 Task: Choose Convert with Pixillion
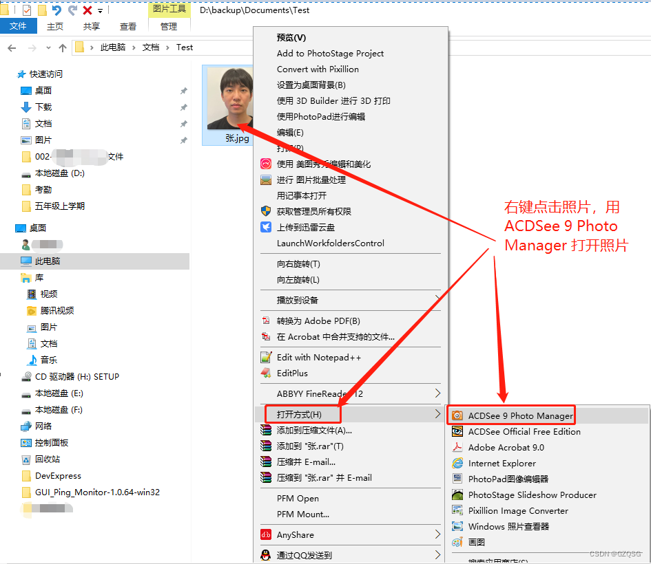click(318, 69)
